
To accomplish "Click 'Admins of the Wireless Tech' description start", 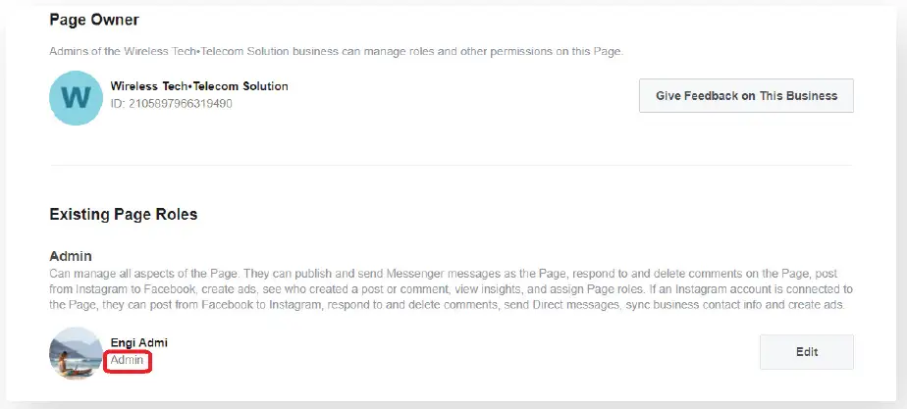I will 118,50.
